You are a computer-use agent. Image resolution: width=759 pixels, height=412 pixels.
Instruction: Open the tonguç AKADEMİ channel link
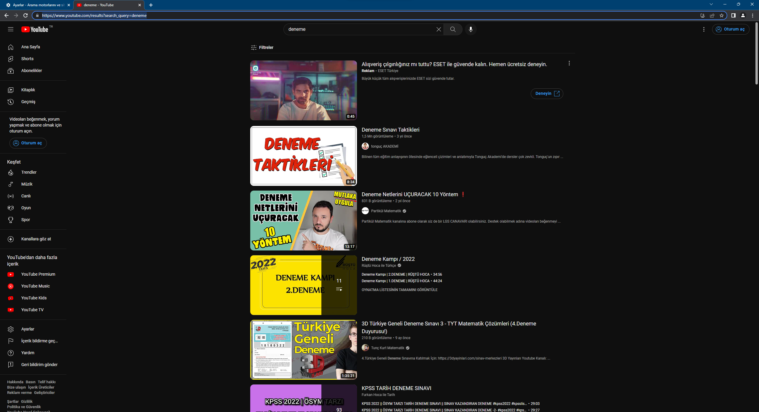coord(385,146)
